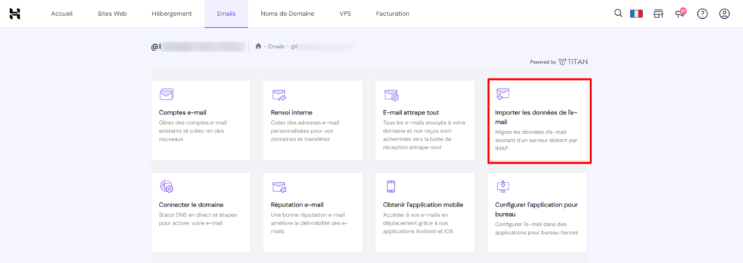This screenshot has width=743, height=263.
Task: Open E-mail attrape tout title
Action: point(411,112)
